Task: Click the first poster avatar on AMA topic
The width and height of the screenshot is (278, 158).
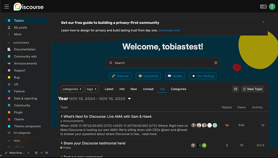Action: (194, 125)
